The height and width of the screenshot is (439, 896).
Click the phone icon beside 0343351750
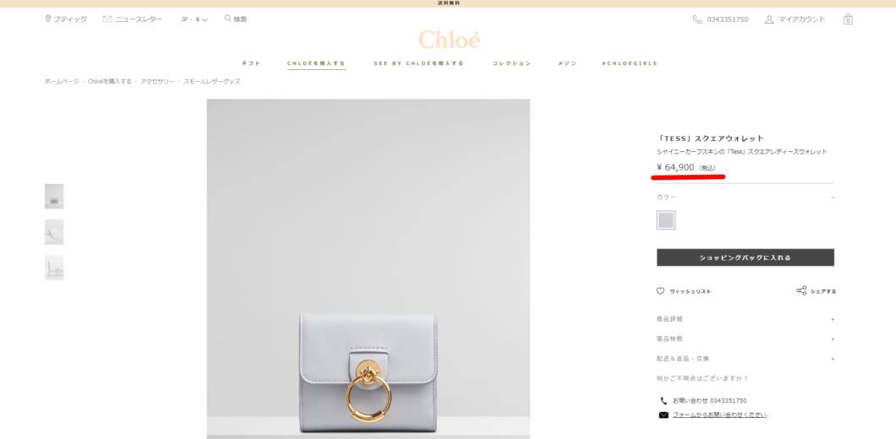click(x=697, y=19)
